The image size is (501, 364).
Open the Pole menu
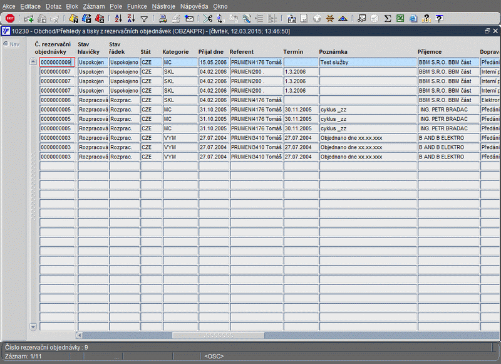tap(116, 6)
